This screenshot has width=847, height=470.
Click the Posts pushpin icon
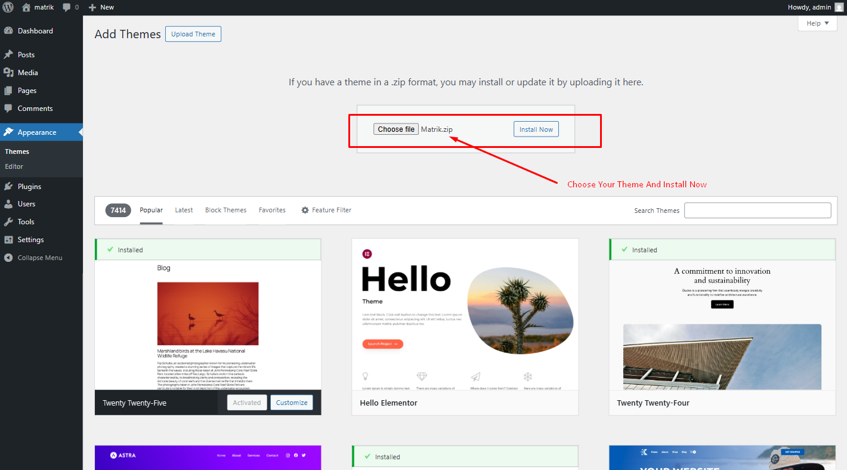point(8,55)
